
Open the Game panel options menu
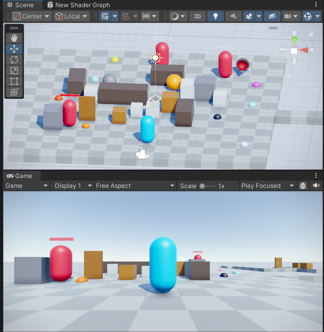click(316, 175)
